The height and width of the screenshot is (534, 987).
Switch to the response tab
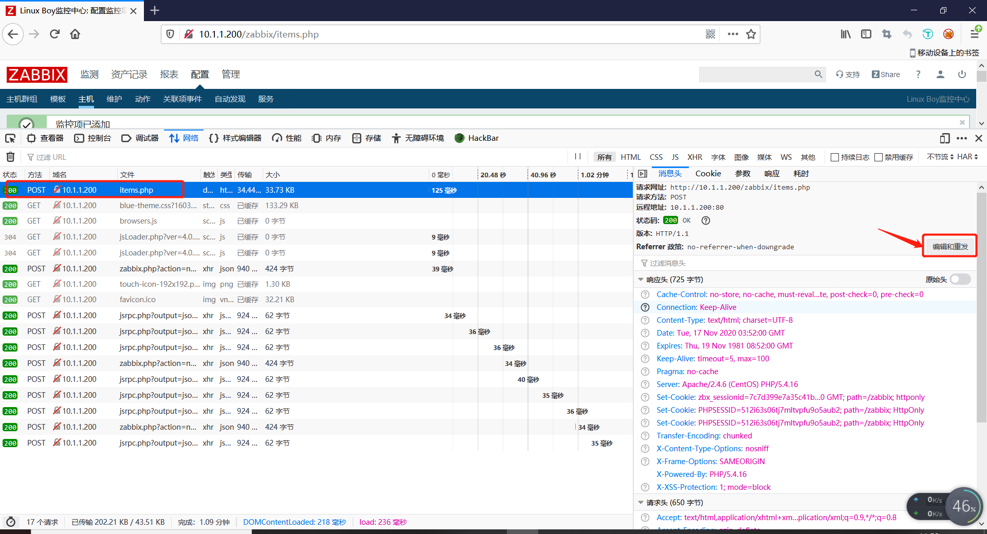pyautogui.click(x=772, y=174)
